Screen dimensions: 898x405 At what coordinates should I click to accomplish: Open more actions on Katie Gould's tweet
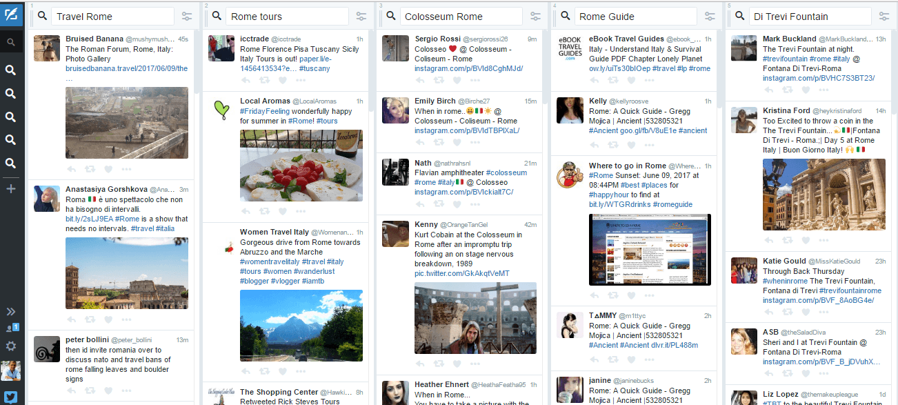click(x=824, y=313)
